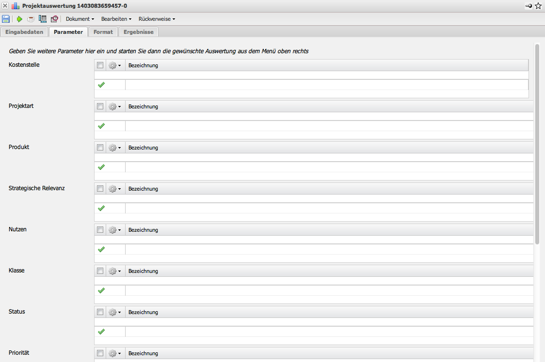Open gear dropdown for Strategische Relevanz
The width and height of the screenshot is (545, 362).
click(x=115, y=189)
